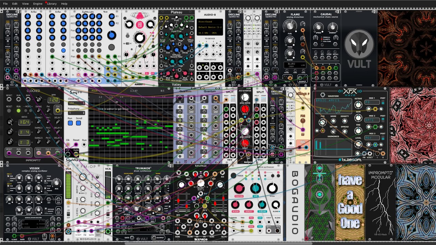
Task: Click the Caudal HIT button
Action: 316,51
